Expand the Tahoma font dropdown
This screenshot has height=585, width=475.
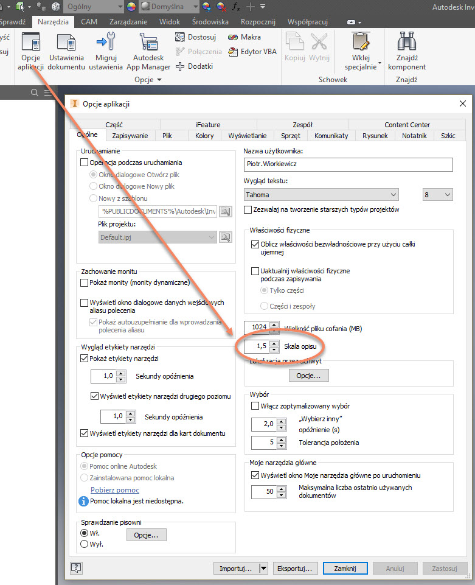(393, 195)
